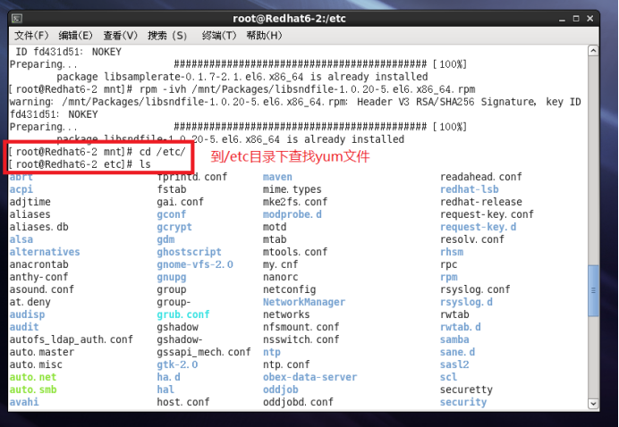Click the 'gnupg' directory entry
This screenshot has height=427, width=619.
click(x=172, y=277)
